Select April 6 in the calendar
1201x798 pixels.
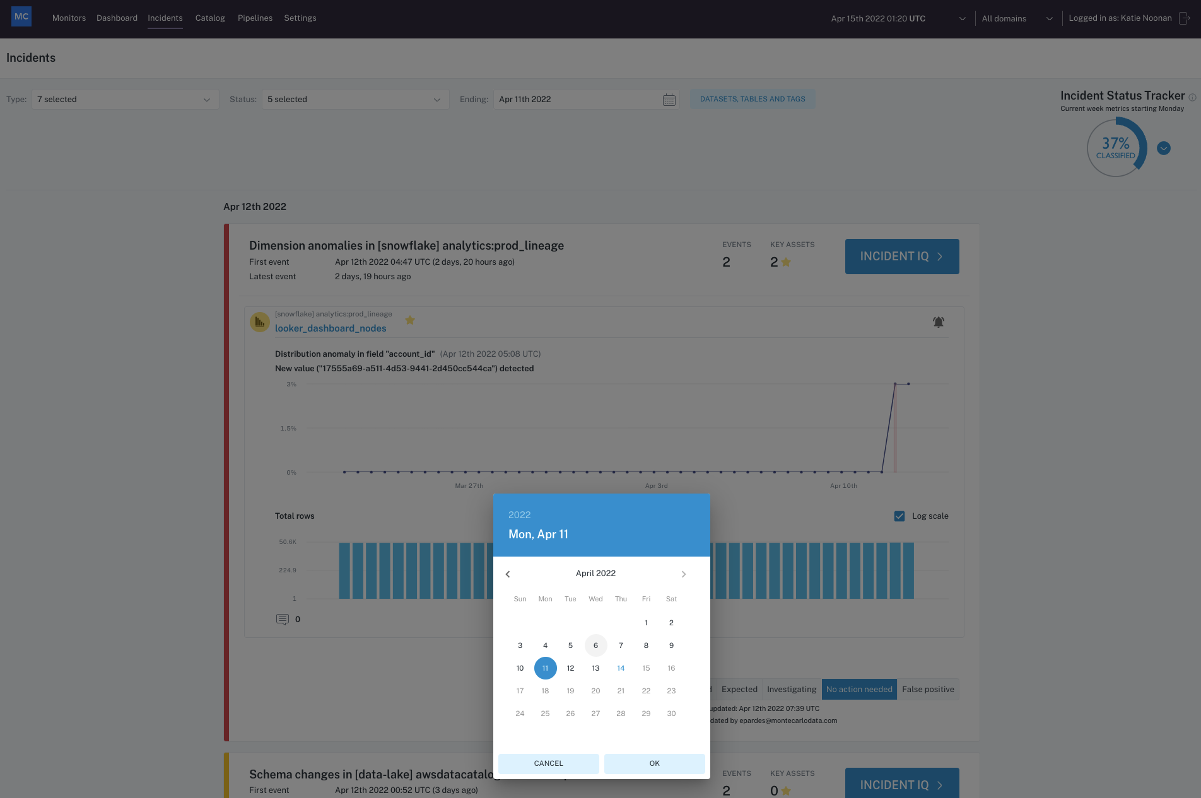click(595, 645)
